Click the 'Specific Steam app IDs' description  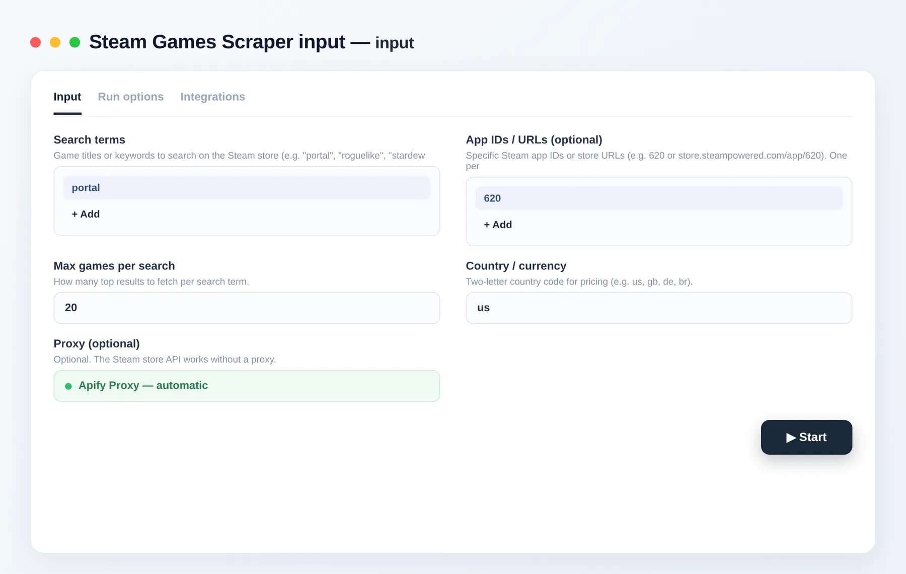point(656,161)
